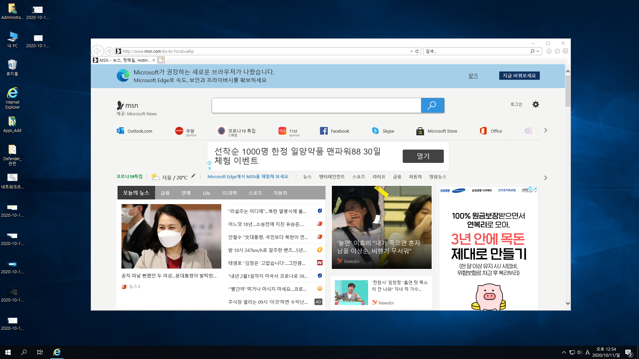Click the page vertical scrollbar down arrow
Viewport: 639px width, 359px height.
[568, 303]
